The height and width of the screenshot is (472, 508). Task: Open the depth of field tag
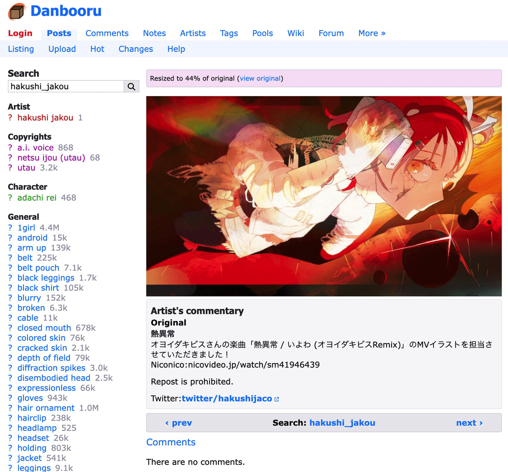point(44,358)
